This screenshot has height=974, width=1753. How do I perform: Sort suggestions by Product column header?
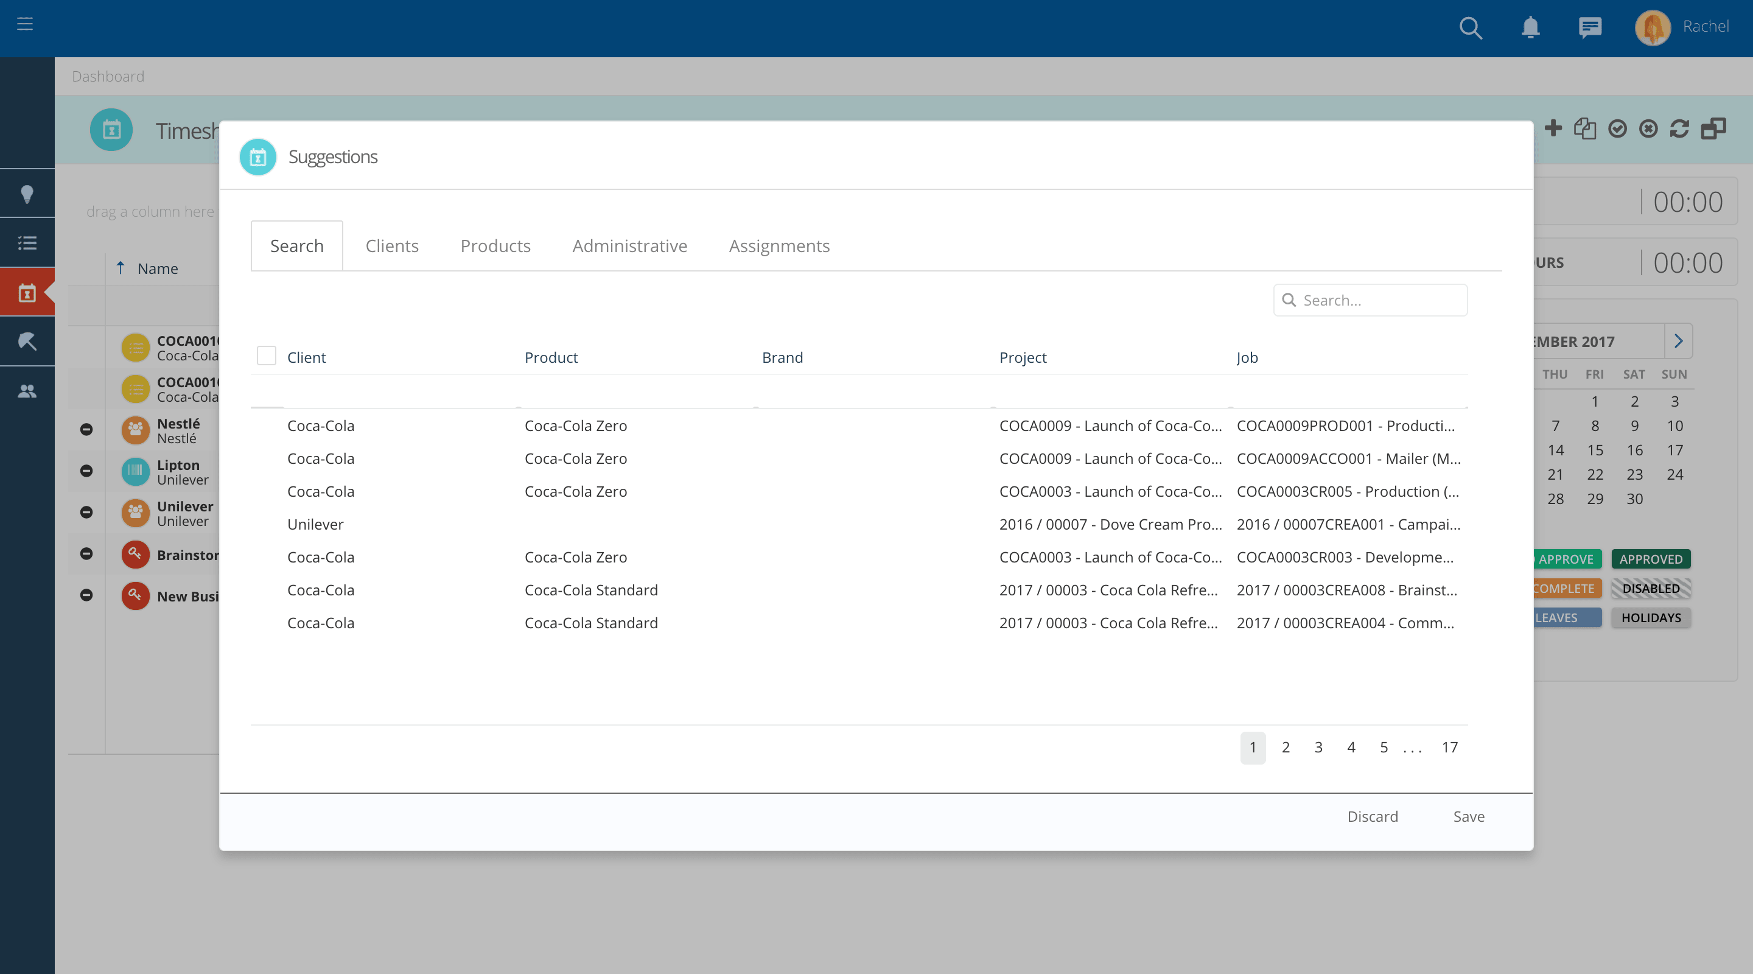pos(550,357)
